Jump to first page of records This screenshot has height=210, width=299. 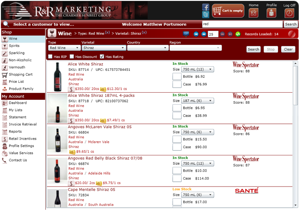196,34
